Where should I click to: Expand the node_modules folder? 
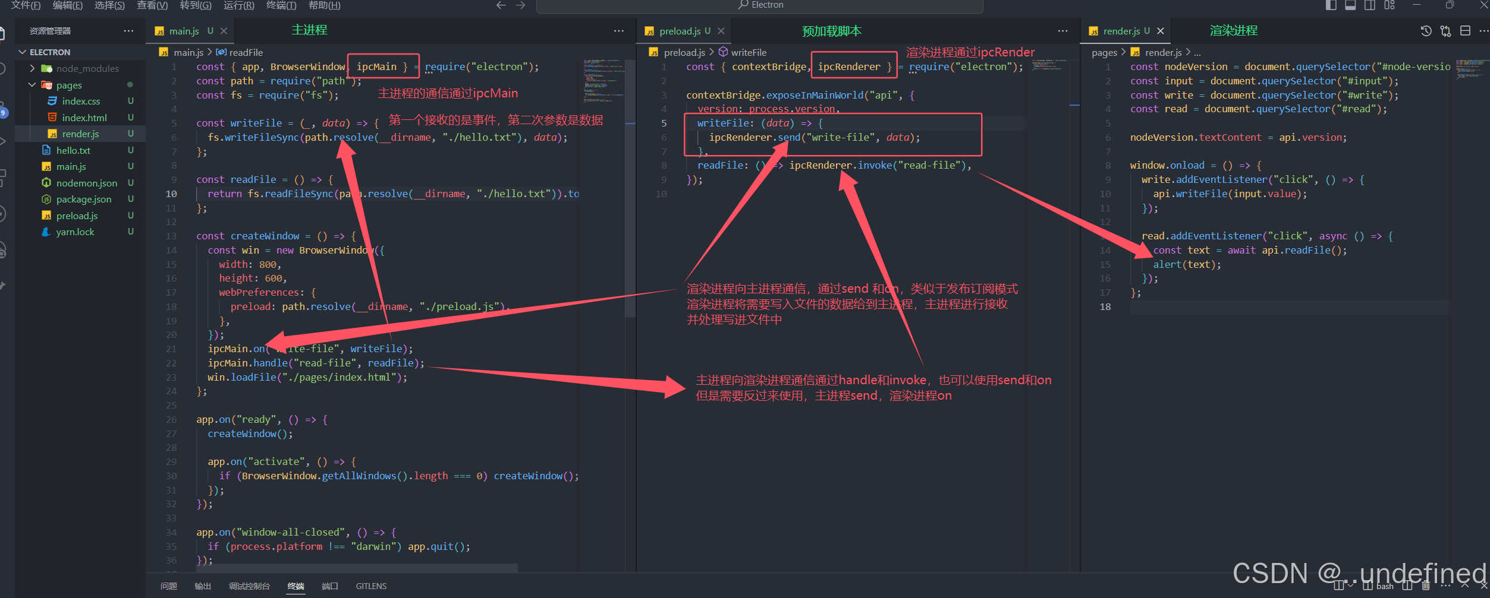(x=80, y=68)
